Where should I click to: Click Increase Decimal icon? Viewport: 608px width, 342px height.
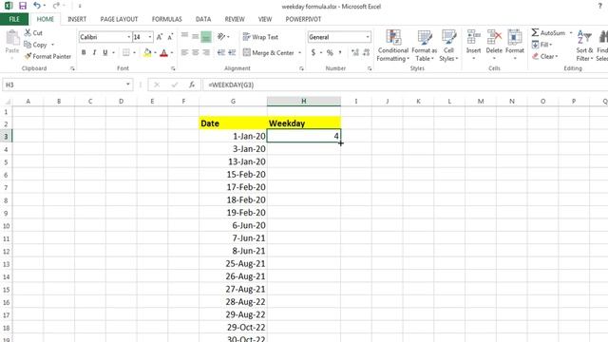click(354, 52)
